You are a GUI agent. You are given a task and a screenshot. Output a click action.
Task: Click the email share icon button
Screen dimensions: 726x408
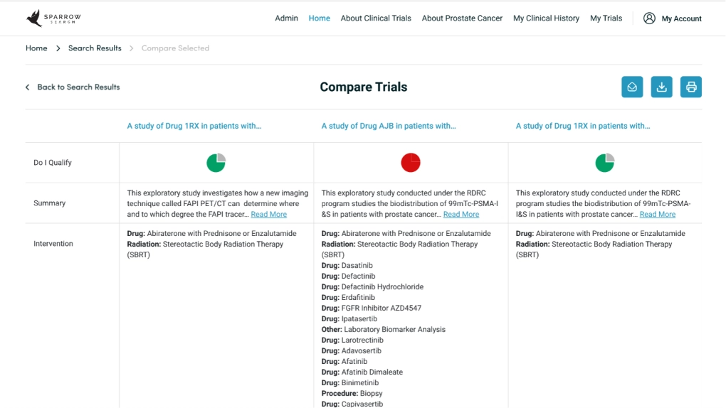632,87
